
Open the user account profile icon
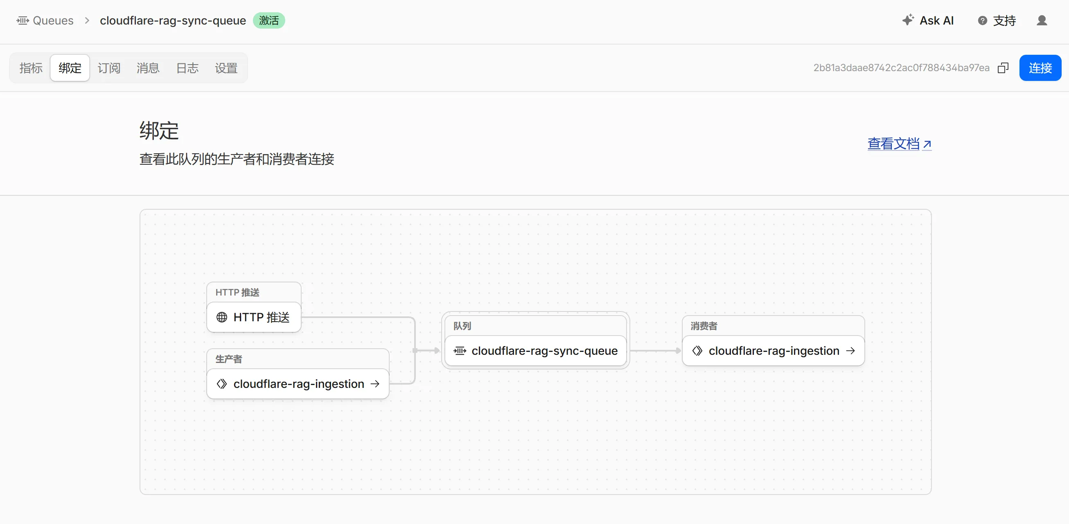pyautogui.click(x=1042, y=20)
